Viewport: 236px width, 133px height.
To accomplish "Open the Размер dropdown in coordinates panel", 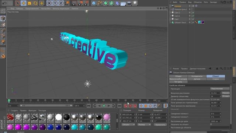I will [144, 125].
